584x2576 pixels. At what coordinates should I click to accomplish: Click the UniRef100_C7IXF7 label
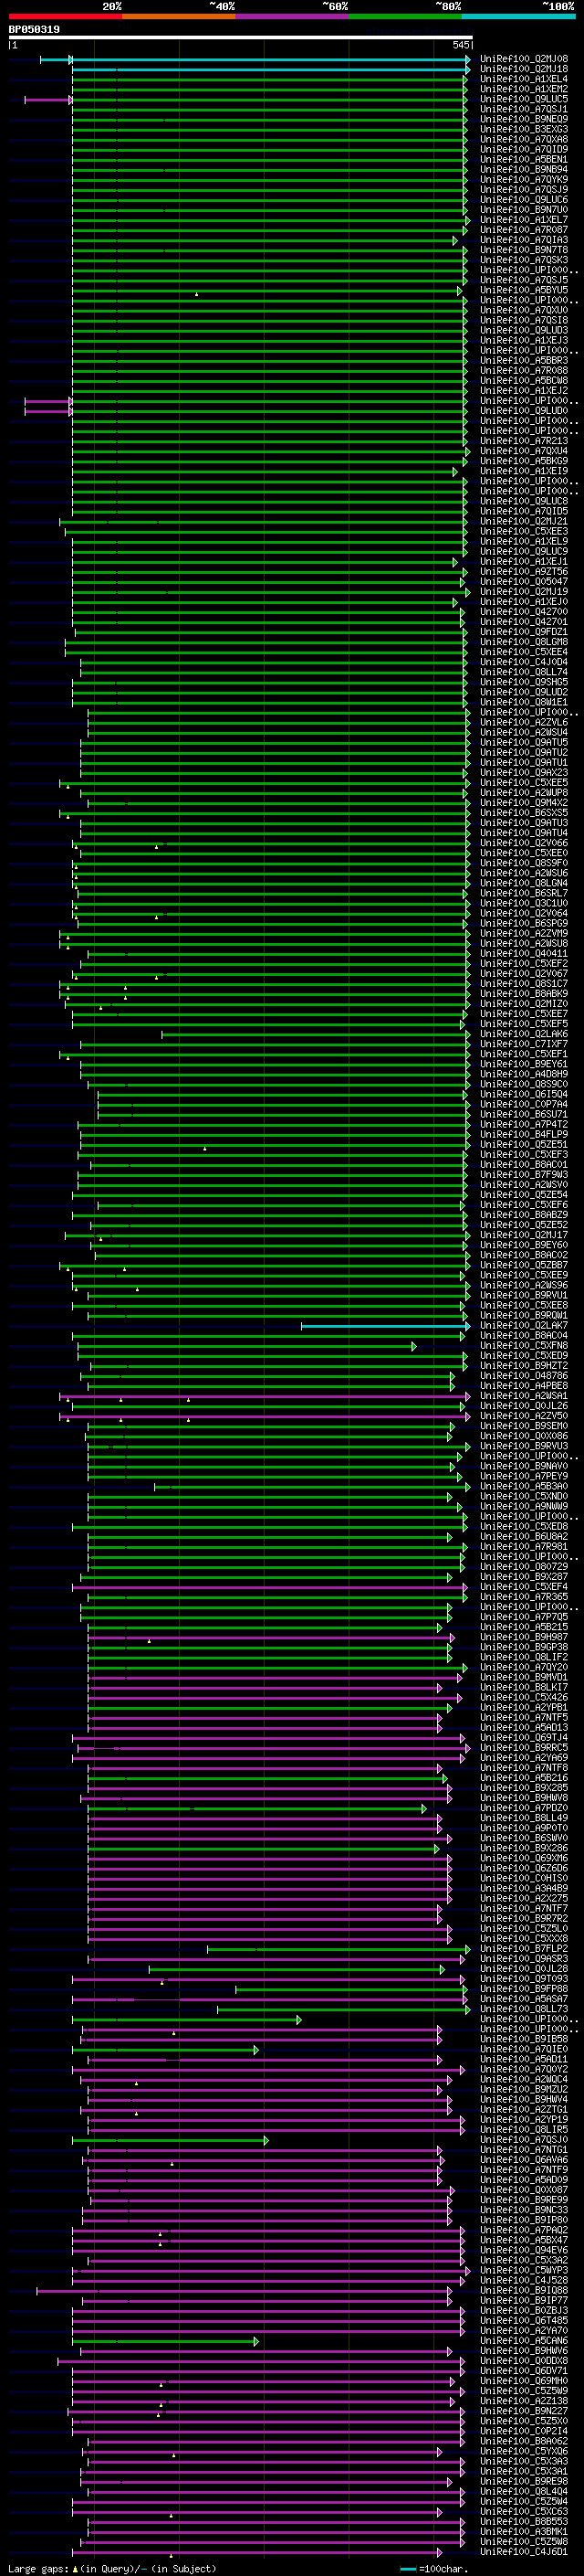523,1044
